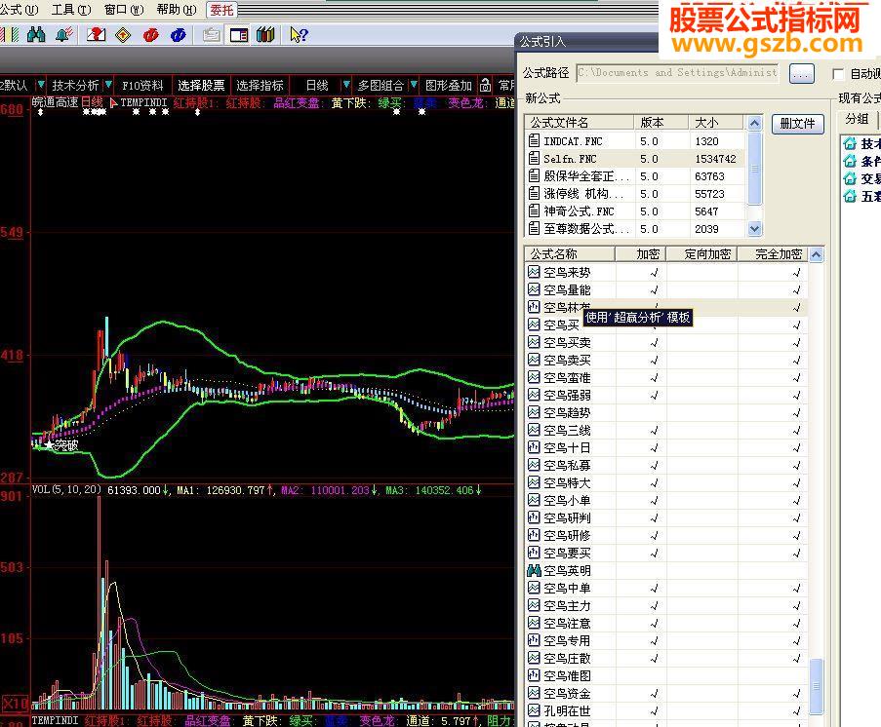
Task: Select the binoculars search icon on the toolbar
Action: (x=38, y=32)
